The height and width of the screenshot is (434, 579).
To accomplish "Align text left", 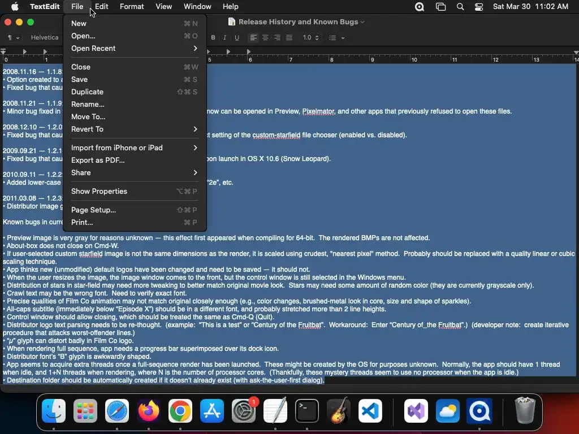I will coord(253,37).
